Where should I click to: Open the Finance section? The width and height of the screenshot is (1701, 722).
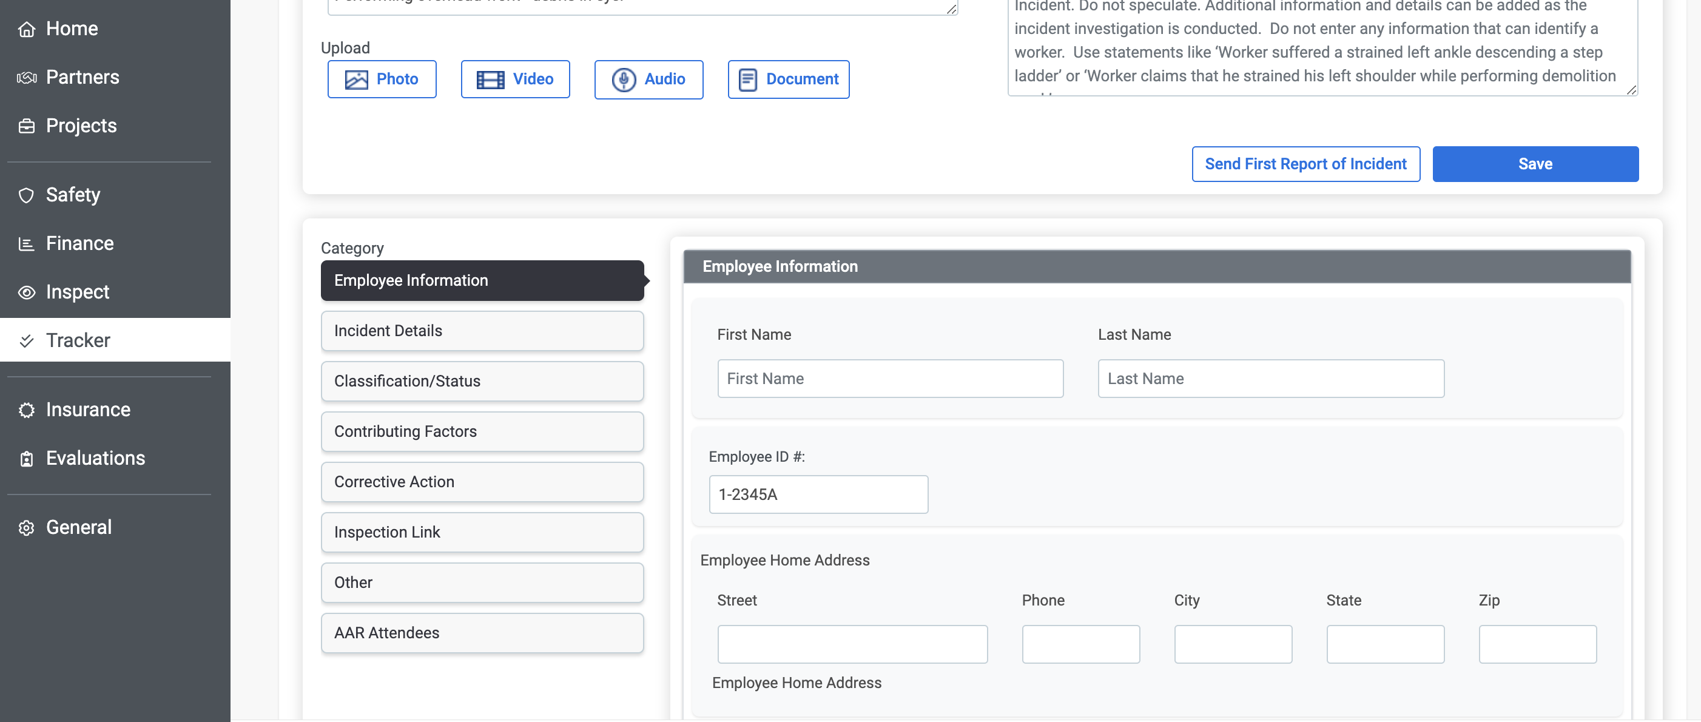pyautogui.click(x=115, y=244)
